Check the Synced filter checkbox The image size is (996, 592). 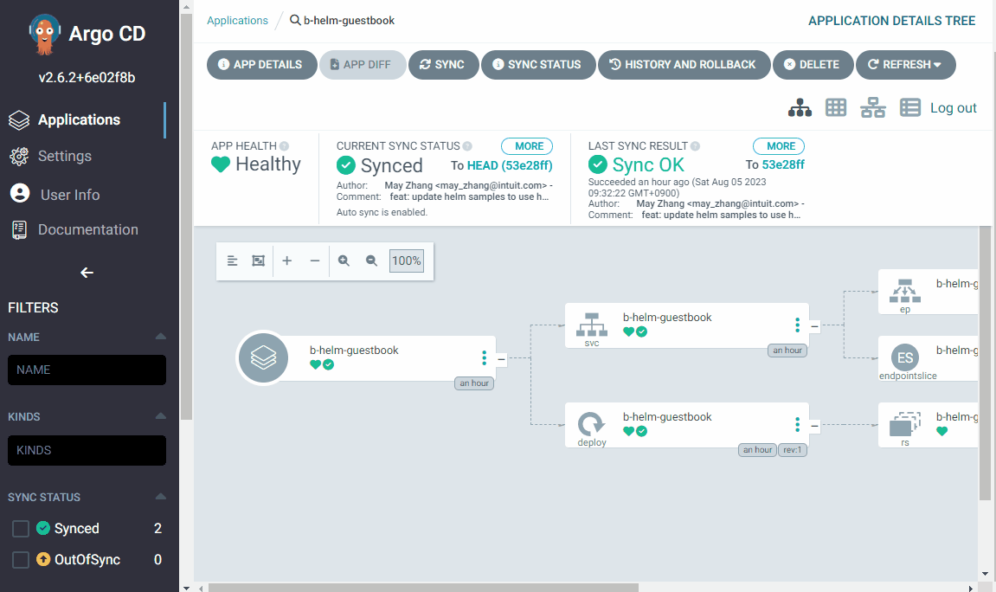click(x=20, y=529)
